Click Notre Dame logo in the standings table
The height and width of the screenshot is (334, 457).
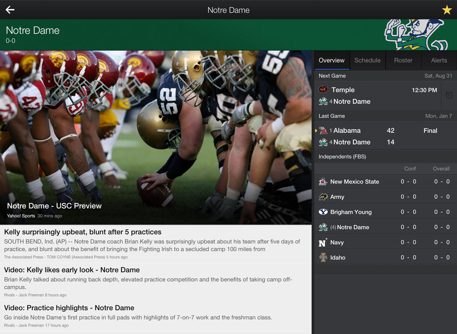(x=323, y=227)
